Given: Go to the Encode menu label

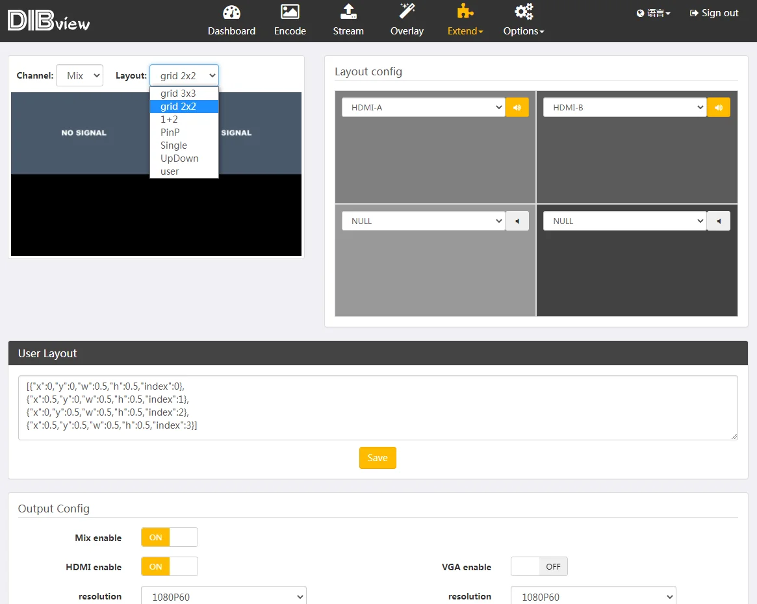Looking at the screenshot, I should click(x=290, y=31).
